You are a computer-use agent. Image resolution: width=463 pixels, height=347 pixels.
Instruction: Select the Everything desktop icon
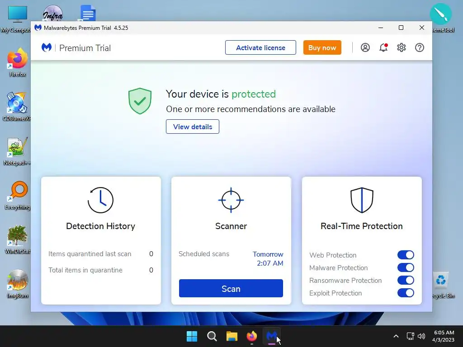17,195
